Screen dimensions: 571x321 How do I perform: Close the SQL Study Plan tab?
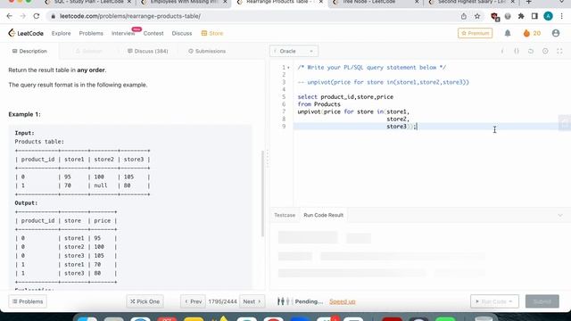click(x=128, y=2)
